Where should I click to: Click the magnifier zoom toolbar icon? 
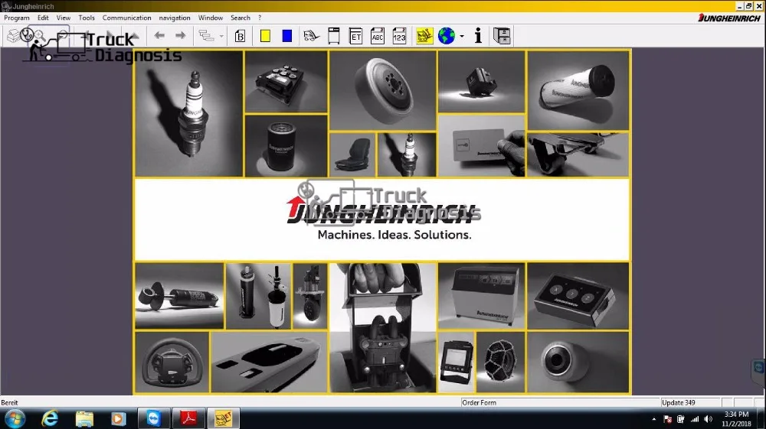tap(39, 36)
